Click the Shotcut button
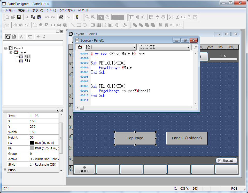Image resolution: width=248 pixels, height=193 pixels. pyautogui.click(x=226, y=160)
